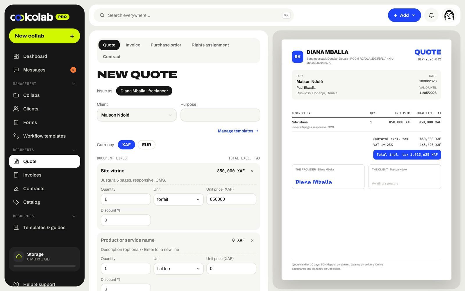This screenshot has height=291, width=465.
Task: Collapse the RESOURCES section
Action: click(x=74, y=216)
